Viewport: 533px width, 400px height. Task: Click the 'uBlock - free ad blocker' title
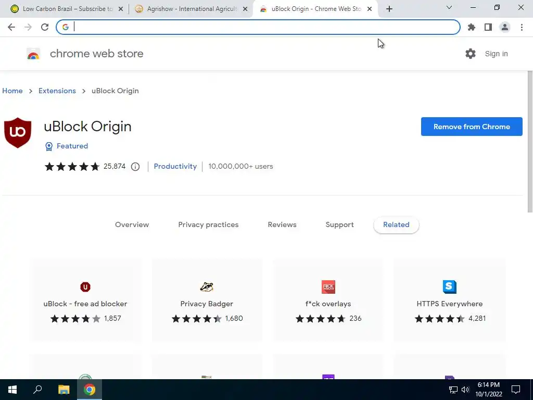coord(85,304)
